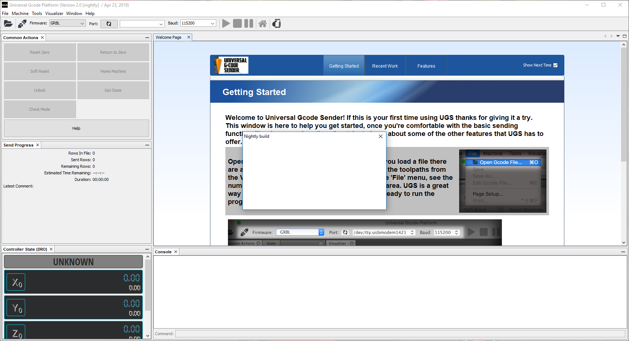Toggle the Show Next Time checkbox
Screen dimensions: 629x341
click(555, 65)
